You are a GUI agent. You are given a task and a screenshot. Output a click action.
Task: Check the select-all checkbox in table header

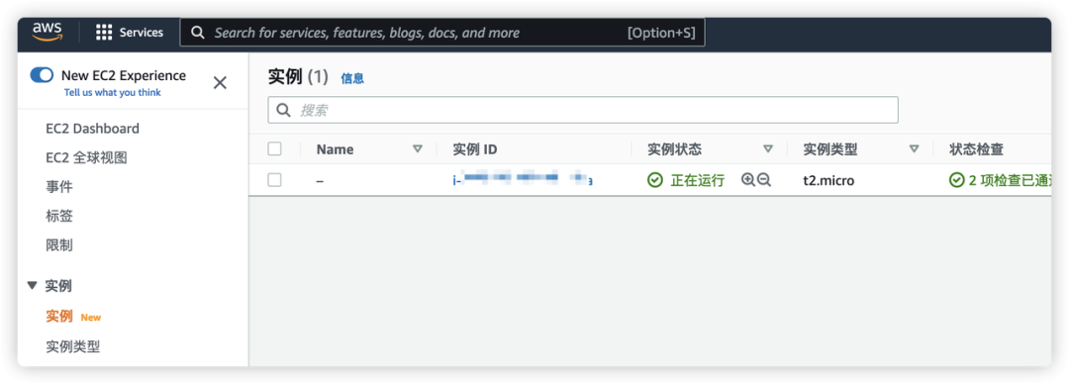coord(275,148)
